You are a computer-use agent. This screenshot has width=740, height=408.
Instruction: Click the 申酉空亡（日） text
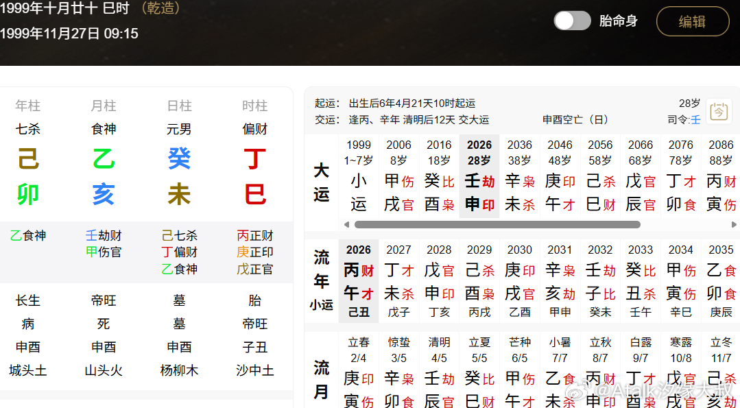pyautogui.click(x=576, y=120)
